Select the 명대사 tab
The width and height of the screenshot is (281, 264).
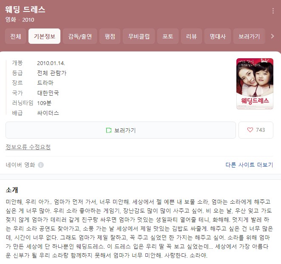click(x=218, y=36)
